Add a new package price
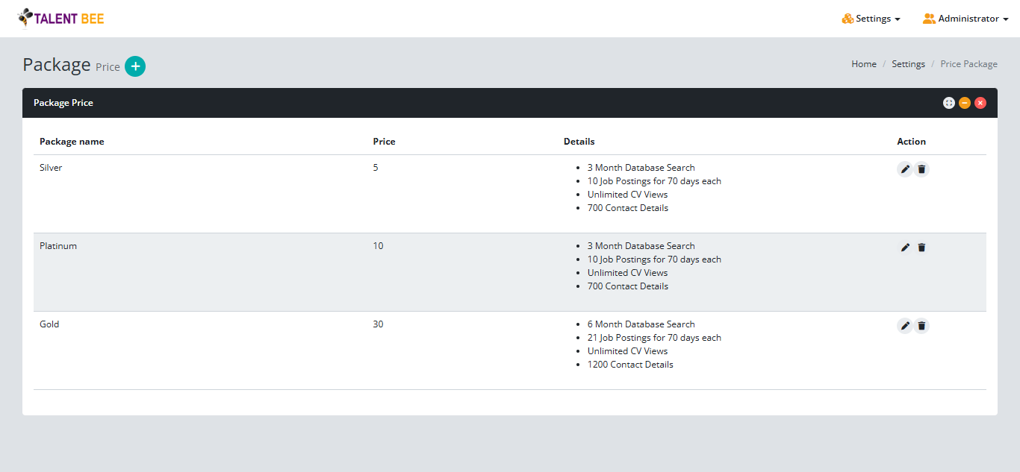 [135, 66]
